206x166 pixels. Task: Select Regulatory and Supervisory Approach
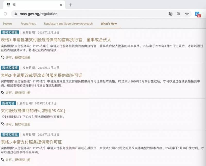(68, 23)
